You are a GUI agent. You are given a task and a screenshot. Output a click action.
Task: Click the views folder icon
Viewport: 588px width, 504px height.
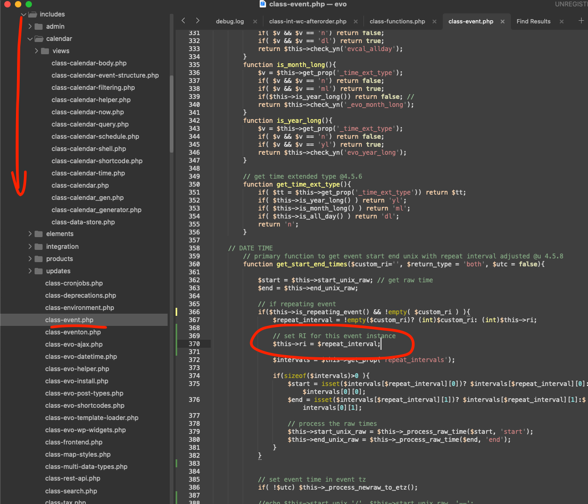45,51
